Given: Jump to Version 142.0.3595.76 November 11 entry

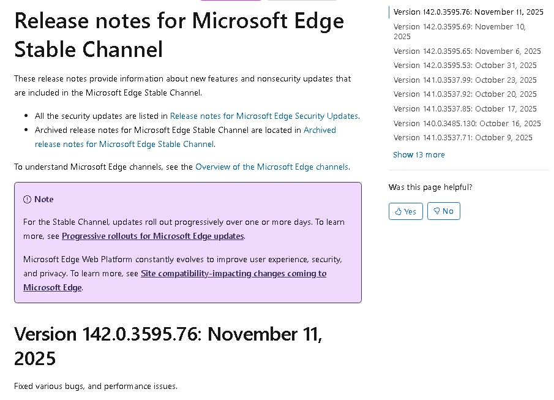Looking at the screenshot, I should coord(468,12).
